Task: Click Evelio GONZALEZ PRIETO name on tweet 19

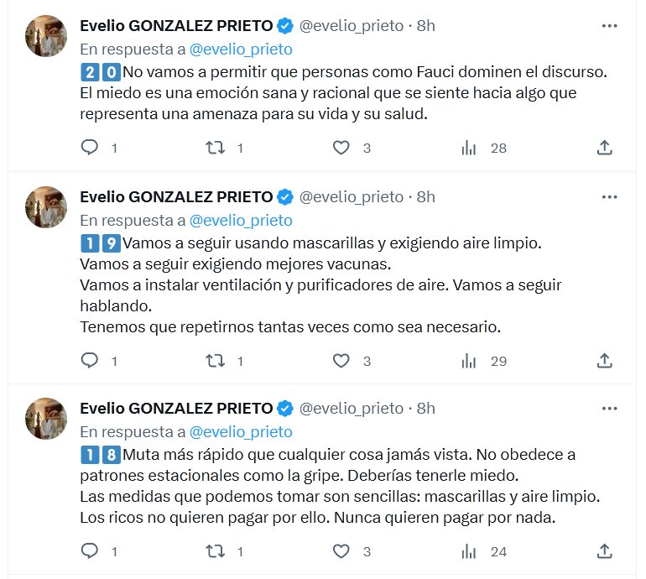Action: tap(176, 197)
